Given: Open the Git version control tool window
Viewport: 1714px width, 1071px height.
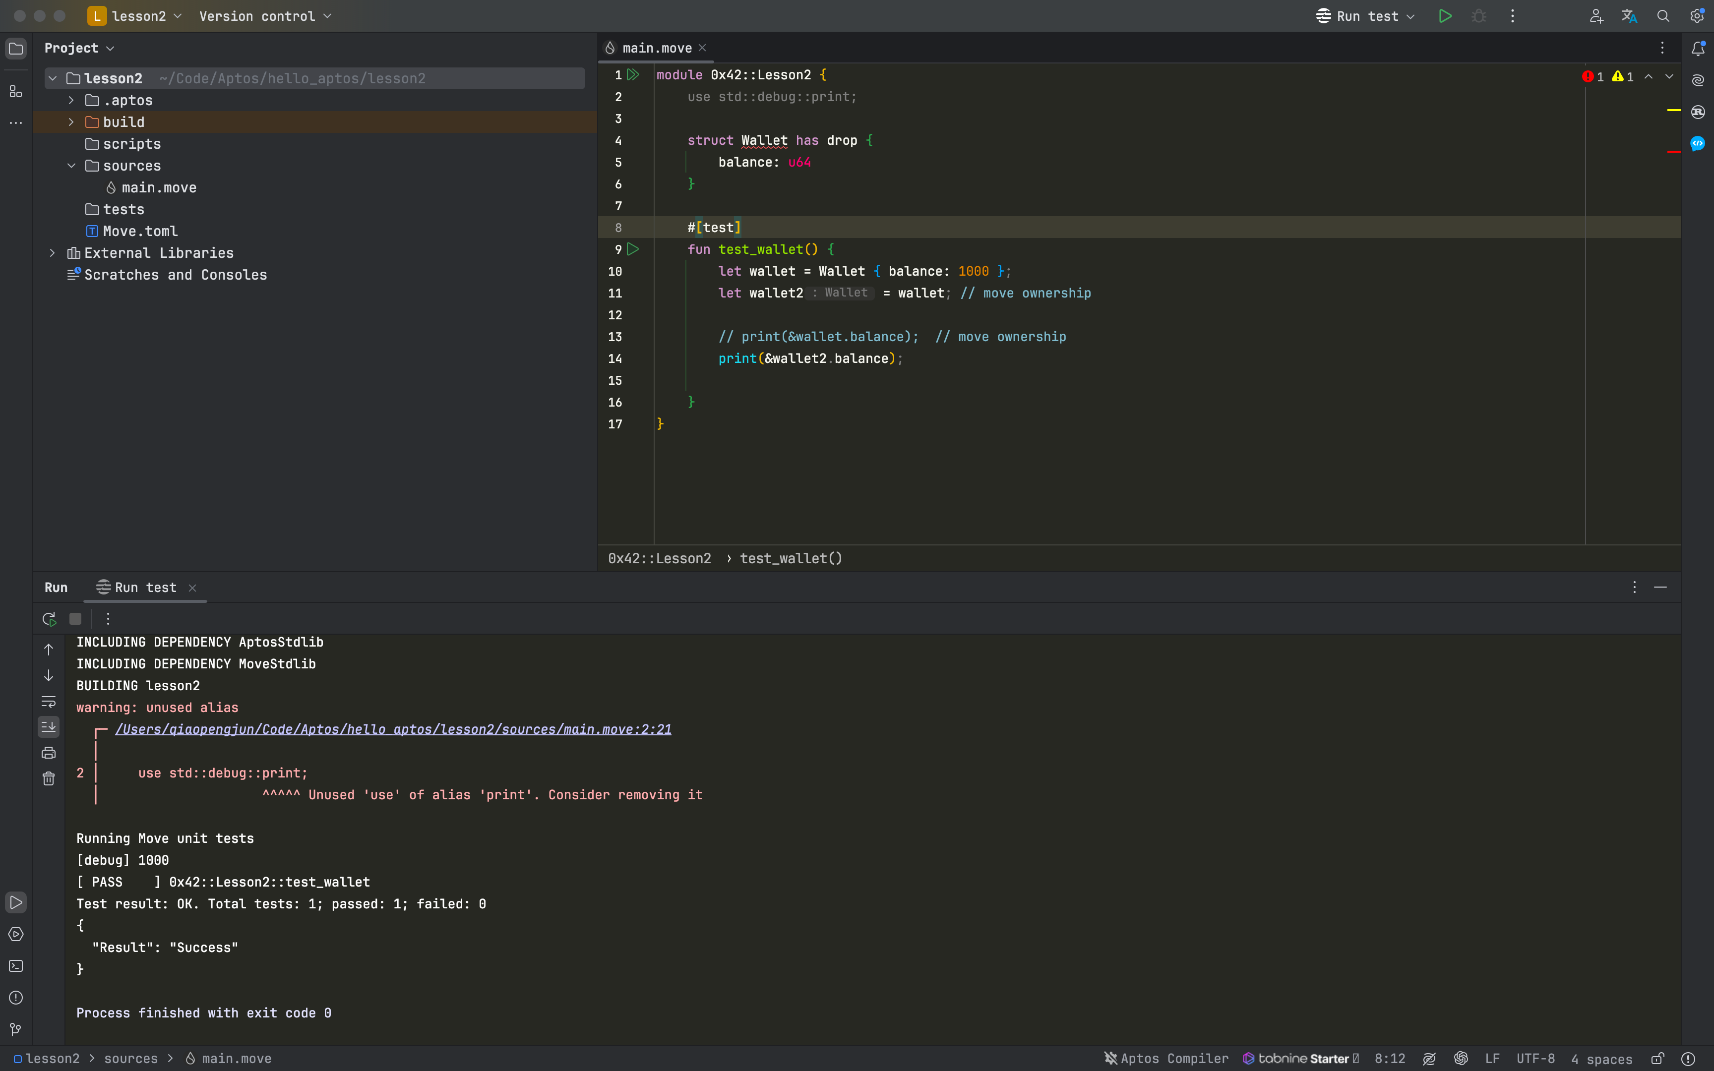Looking at the screenshot, I should pos(15,1029).
